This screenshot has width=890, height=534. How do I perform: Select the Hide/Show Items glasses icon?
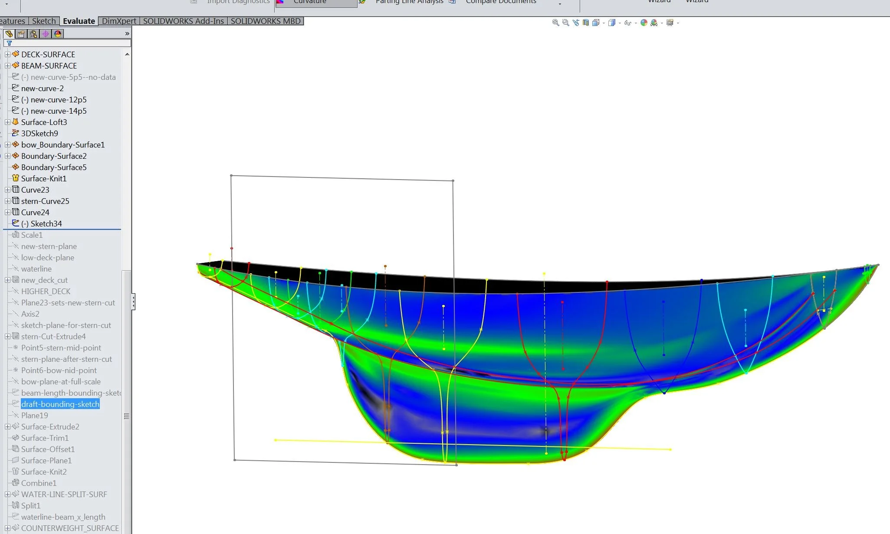coord(628,22)
